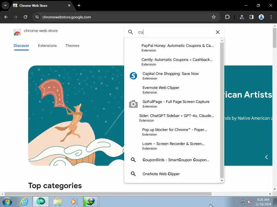Viewport: 277px width, 207px height.
Task: Click the search magnifier icon in search box
Action: (130, 32)
